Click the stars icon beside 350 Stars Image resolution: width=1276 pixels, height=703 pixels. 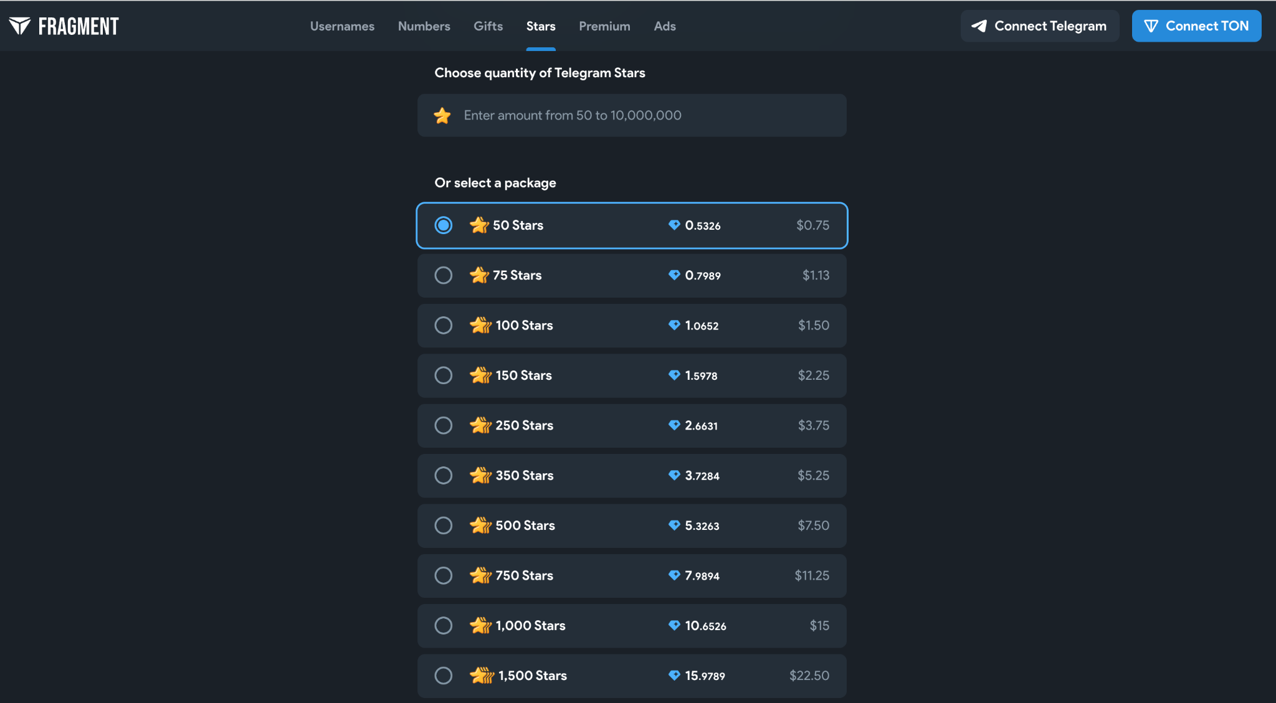[480, 475]
